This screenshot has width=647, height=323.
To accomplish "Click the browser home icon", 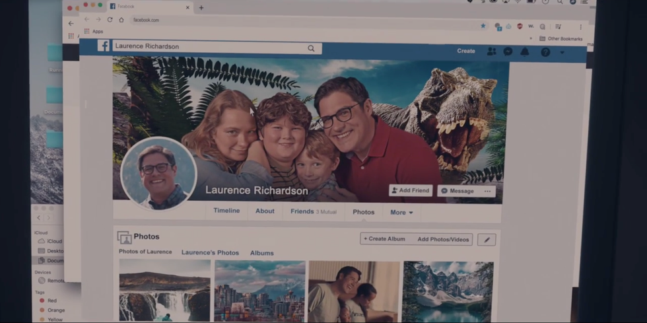I will [121, 19].
